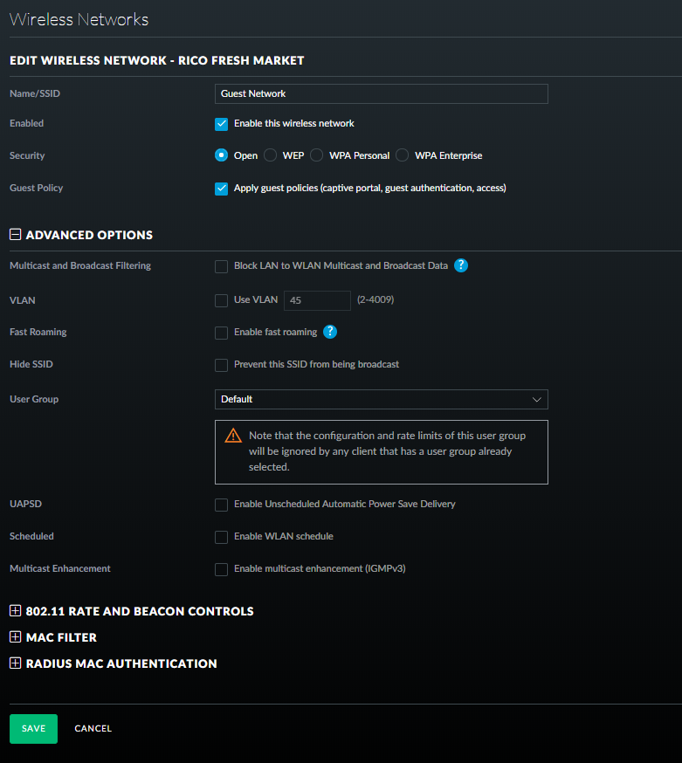Expand 802.11 Rate and Beacon Controls
The width and height of the screenshot is (682, 763).
(x=15, y=611)
